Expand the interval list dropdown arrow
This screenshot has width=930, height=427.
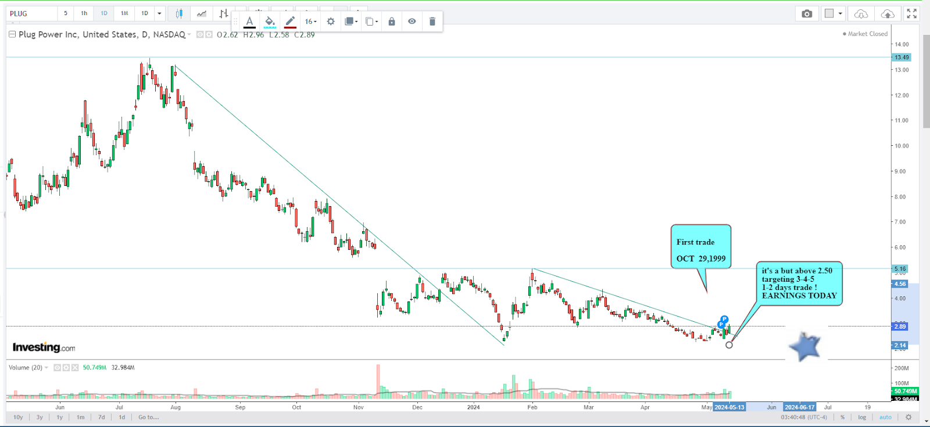159,13
